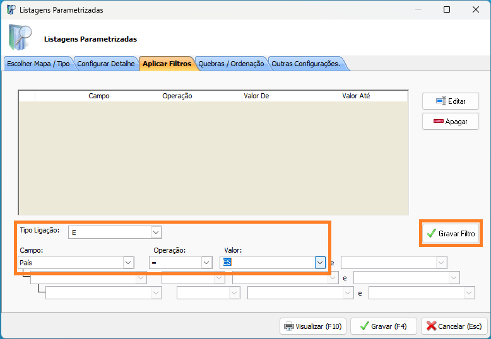Expand the Tipo Ligação dropdown
Viewport: 491px width, 339px height.
pyautogui.click(x=156, y=233)
